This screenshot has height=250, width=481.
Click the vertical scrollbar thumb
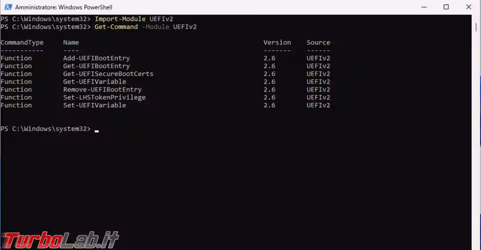[x=476, y=27]
